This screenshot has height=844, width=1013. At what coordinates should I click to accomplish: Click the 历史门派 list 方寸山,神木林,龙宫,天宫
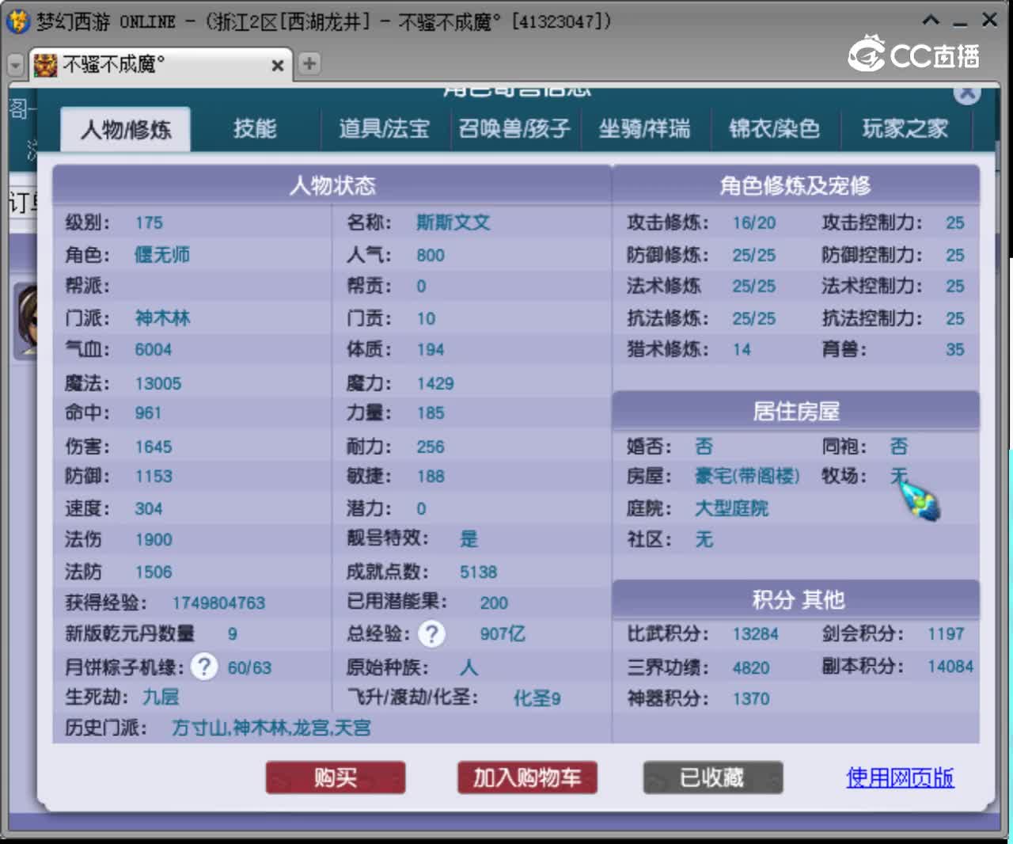[x=271, y=728]
